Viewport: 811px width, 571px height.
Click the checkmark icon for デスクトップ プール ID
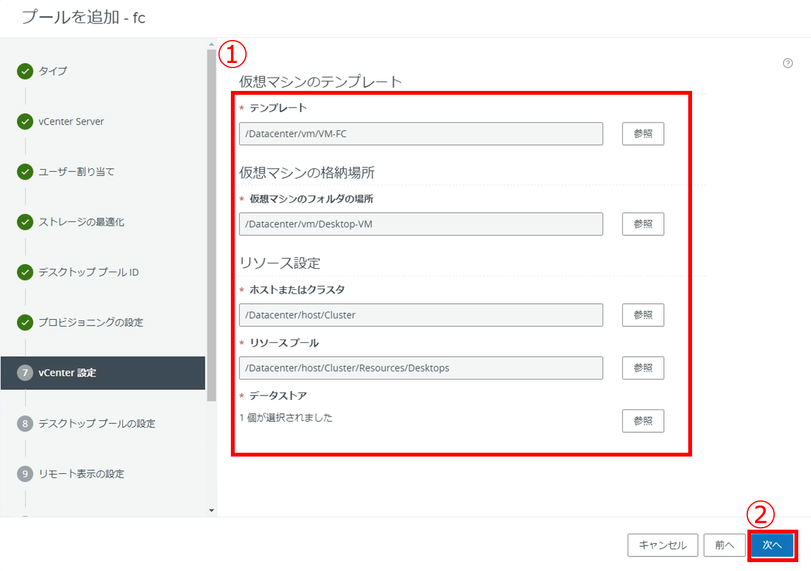(x=25, y=272)
